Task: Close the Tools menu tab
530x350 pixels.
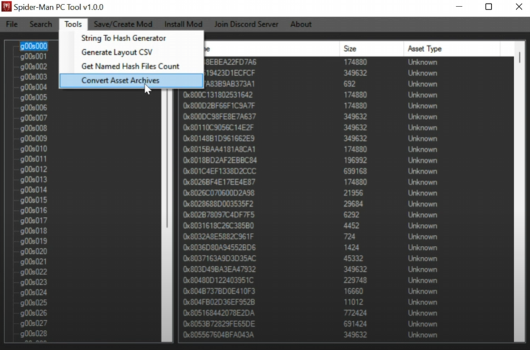Action: [x=73, y=25]
